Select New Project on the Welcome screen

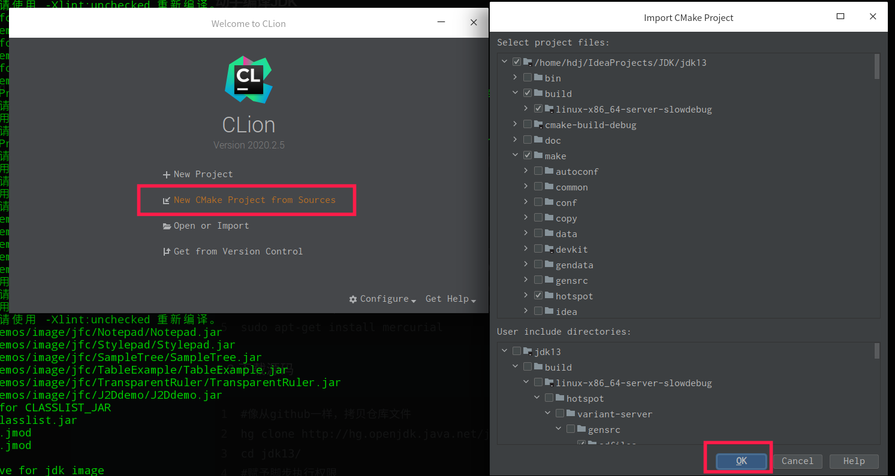tap(198, 174)
